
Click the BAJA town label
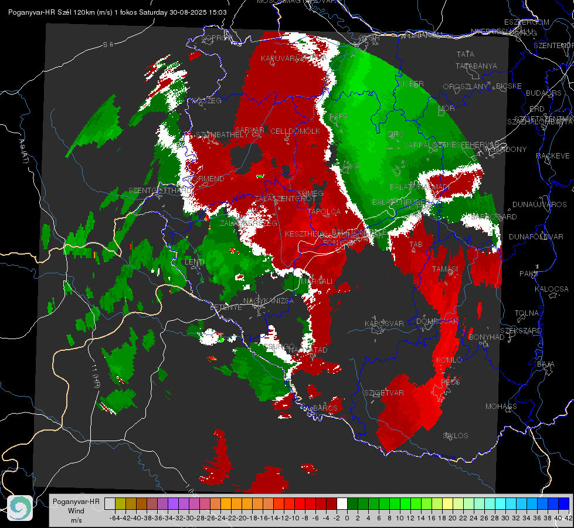pos(546,364)
